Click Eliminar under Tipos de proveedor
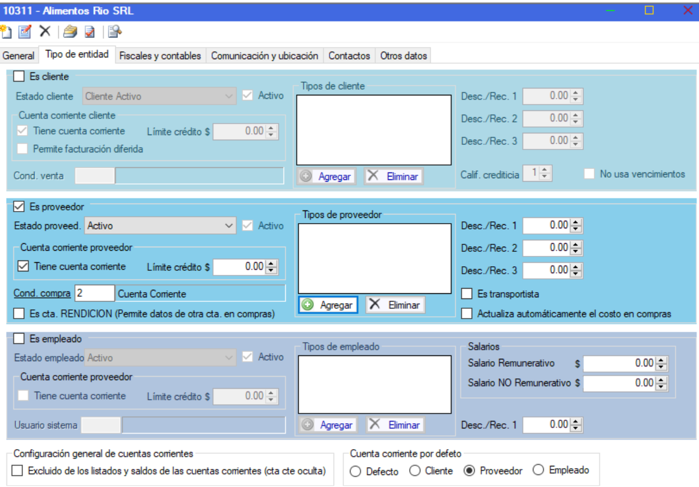 point(395,305)
